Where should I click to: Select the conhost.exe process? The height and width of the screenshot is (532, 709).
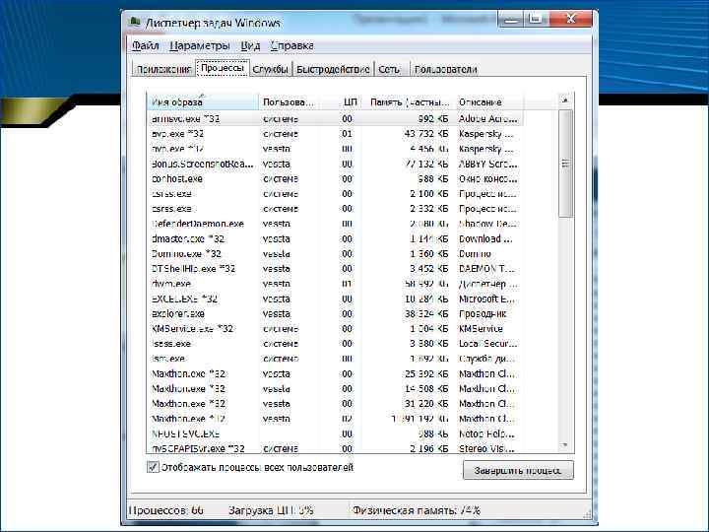pyautogui.click(x=335, y=178)
